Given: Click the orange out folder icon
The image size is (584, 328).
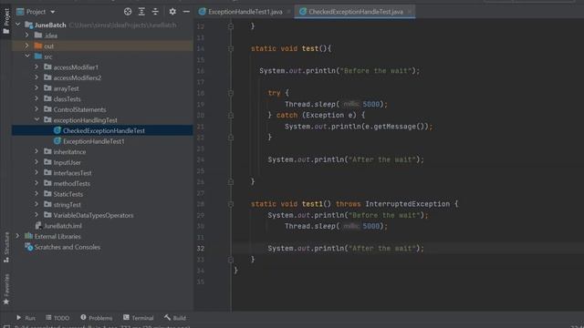Looking at the screenshot, I should (38, 46).
